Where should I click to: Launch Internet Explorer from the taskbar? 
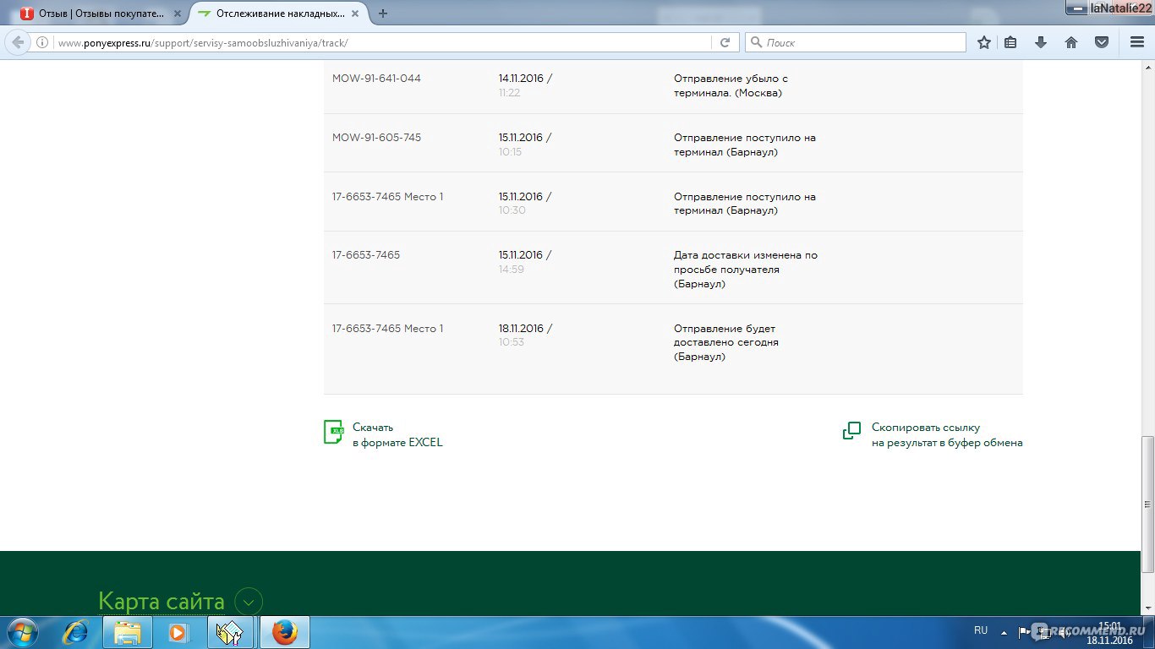pyautogui.click(x=76, y=632)
